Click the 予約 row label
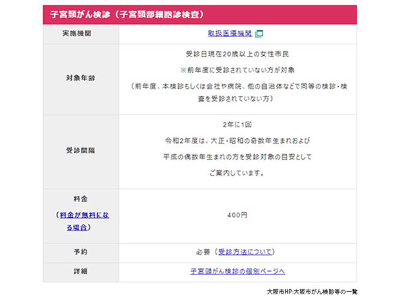Image resolution: width=399 pixels, height=299 pixels. pos(80,252)
